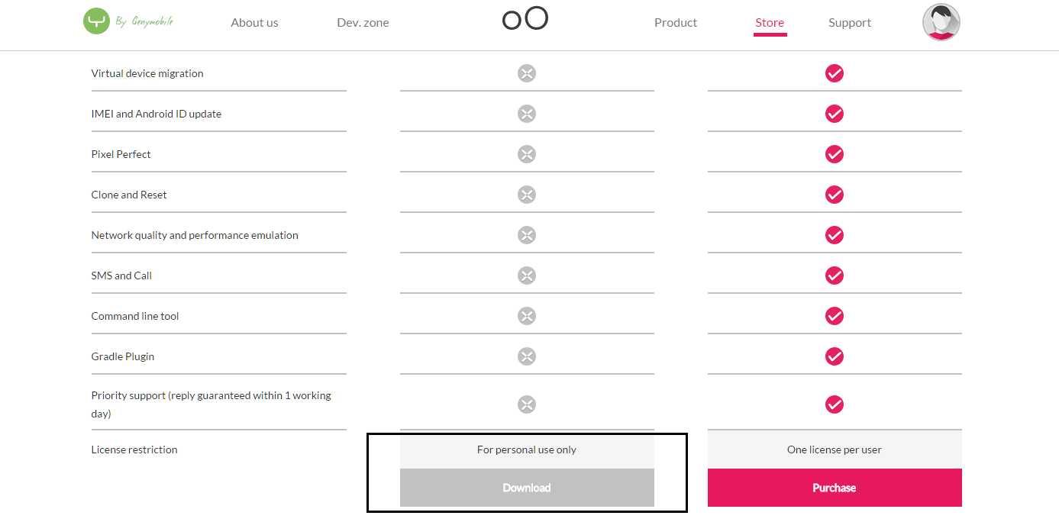Open the About us menu
The width and height of the screenshot is (1059, 522).
[x=254, y=23]
